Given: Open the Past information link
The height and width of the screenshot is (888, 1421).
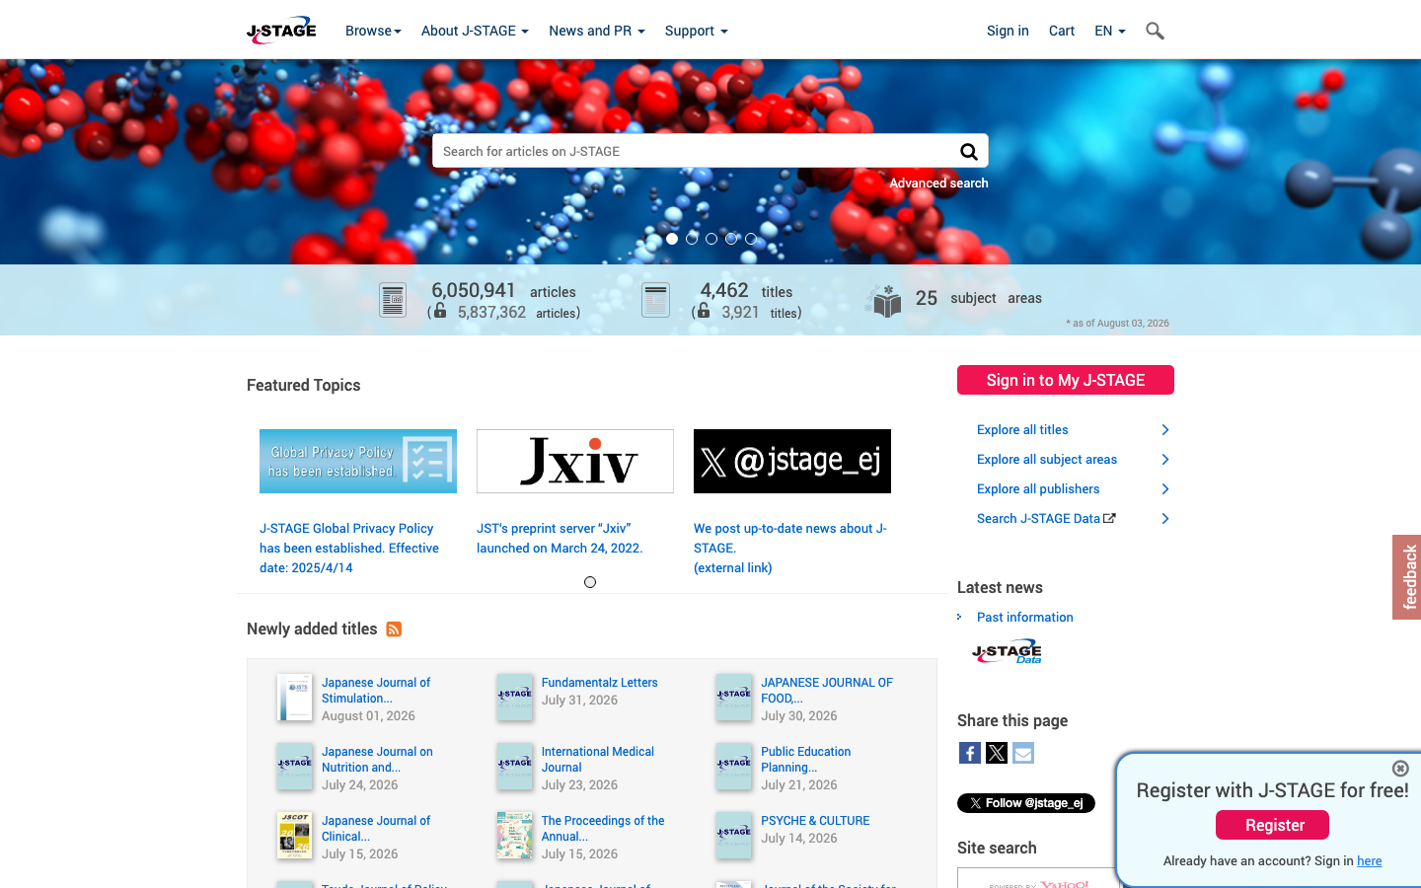Looking at the screenshot, I should [x=1025, y=618].
